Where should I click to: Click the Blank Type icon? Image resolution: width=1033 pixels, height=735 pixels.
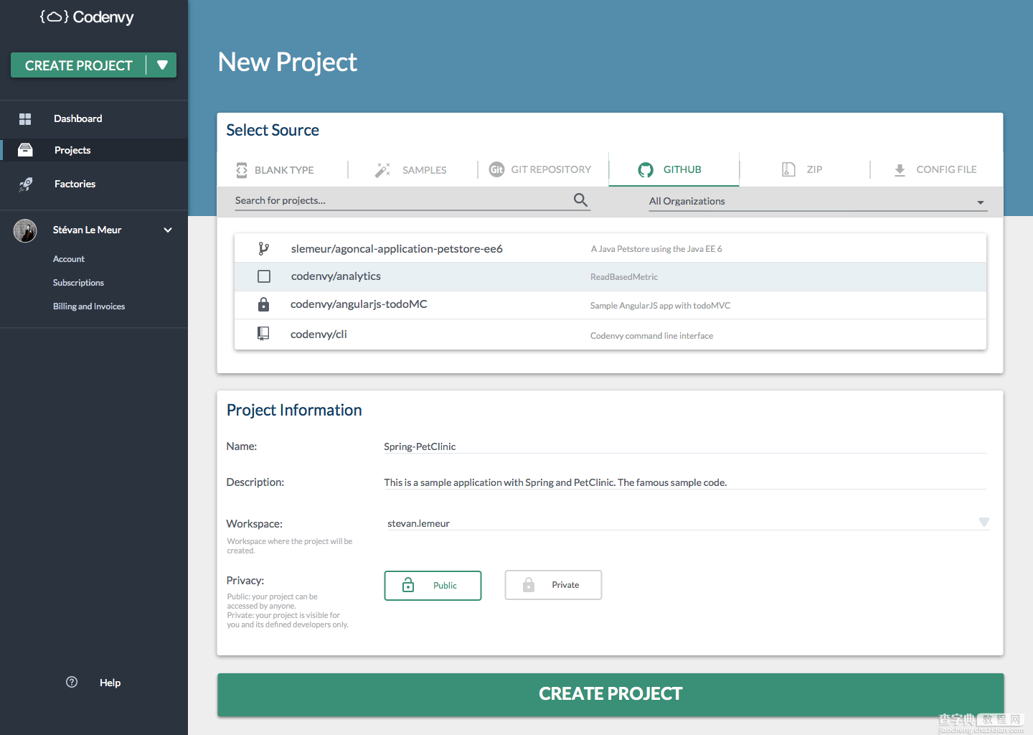click(x=242, y=170)
